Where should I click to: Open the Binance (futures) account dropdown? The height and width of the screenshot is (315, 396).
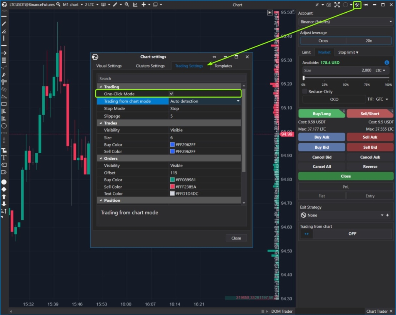click(345, 22)
